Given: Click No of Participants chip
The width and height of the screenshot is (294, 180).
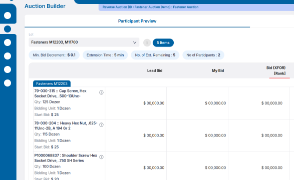Looking at the screenshot, I should 203,55.
